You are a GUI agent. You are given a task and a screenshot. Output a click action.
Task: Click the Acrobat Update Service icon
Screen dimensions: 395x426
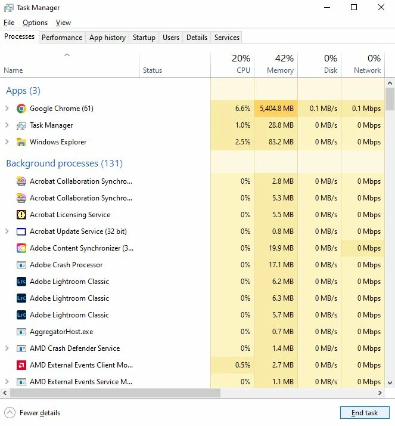tap(21, 231)
